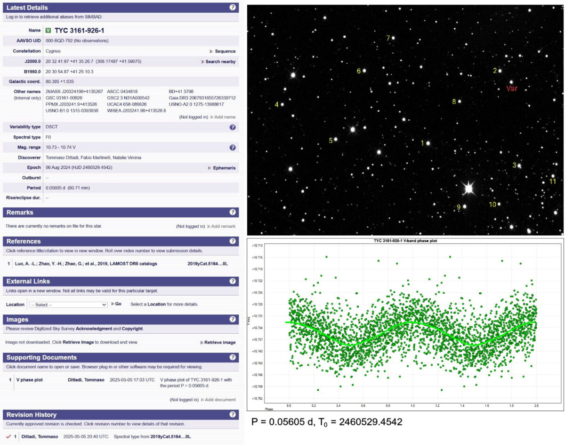Select the magnitude range 10.73 - 10.74 V
Screen dimensions: 565x445
pyautogui.click(x=61, y=148)
